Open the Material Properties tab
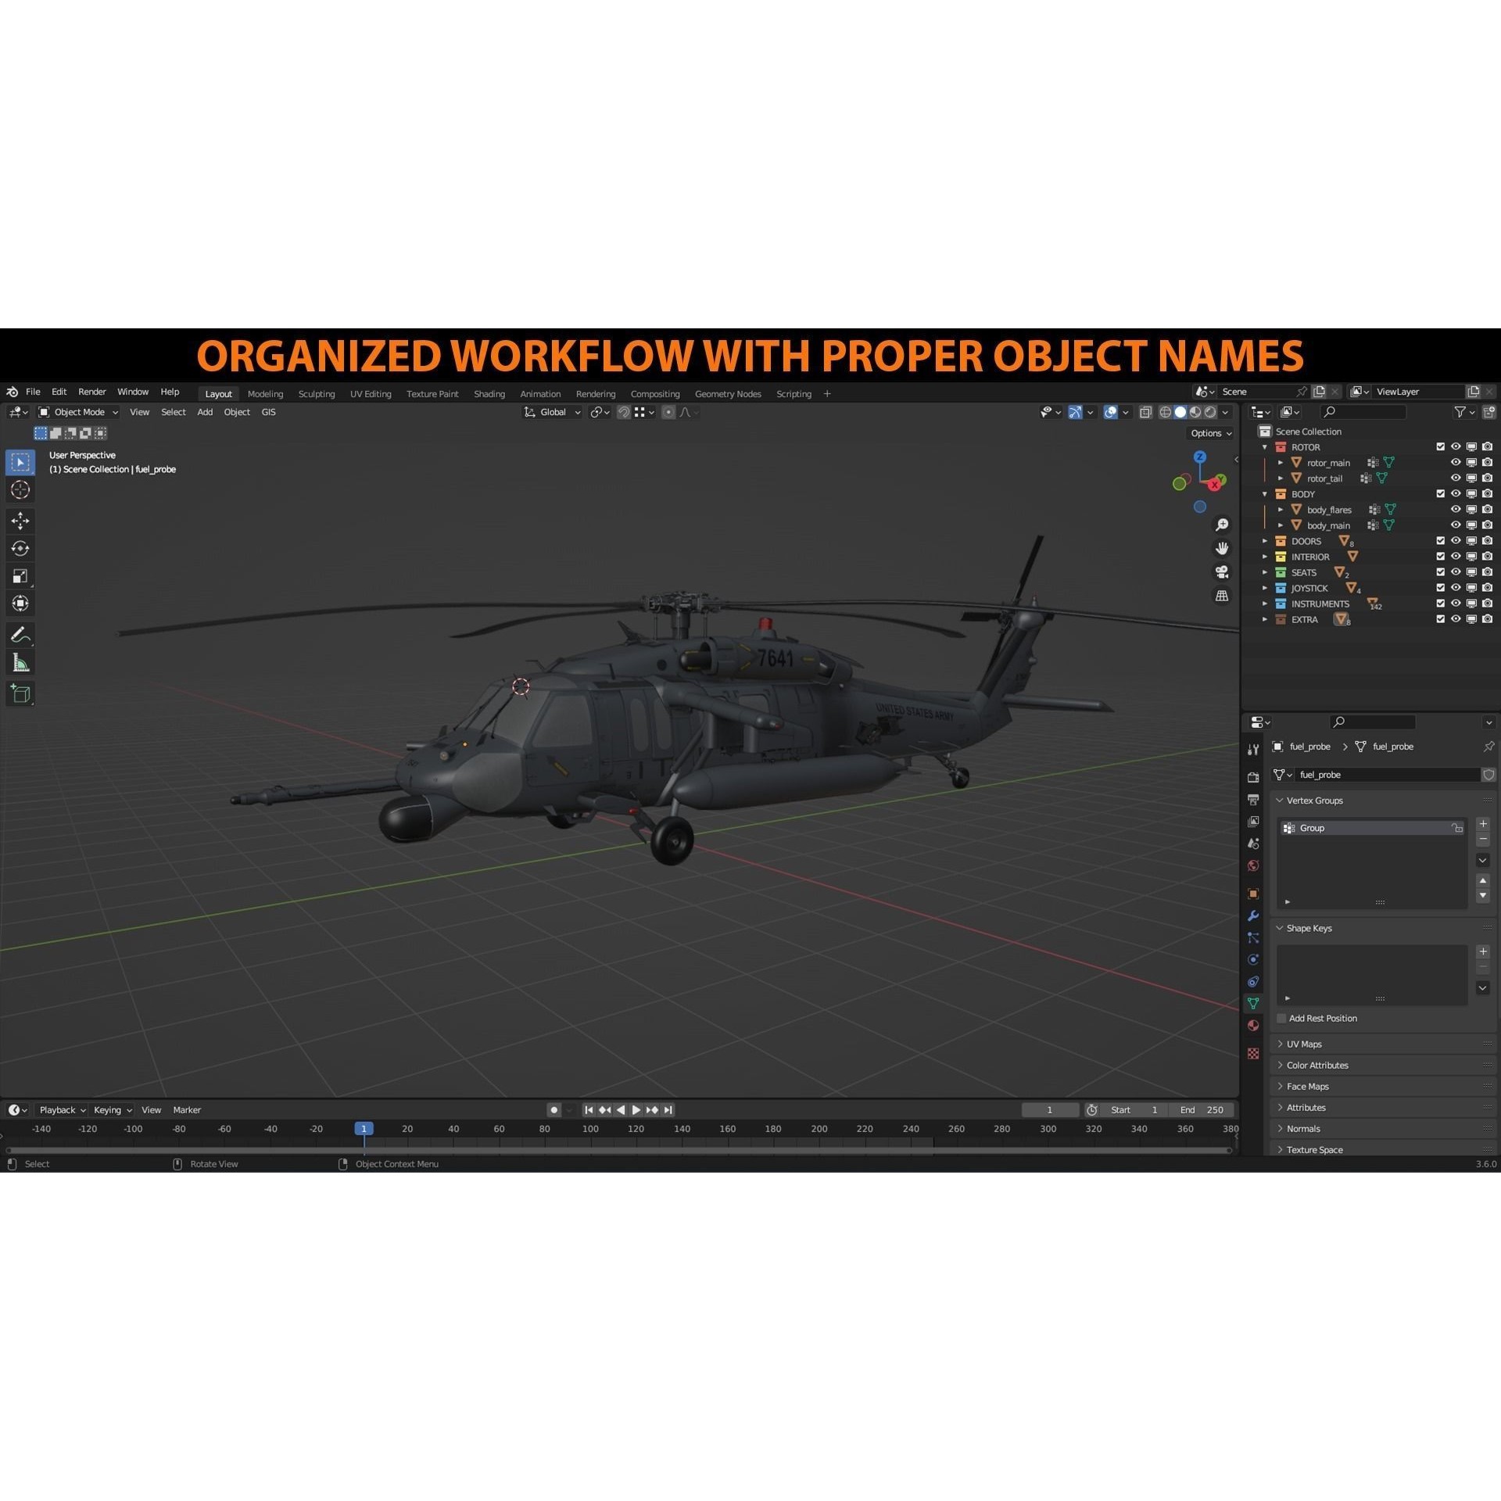 click(1253, 1025)
